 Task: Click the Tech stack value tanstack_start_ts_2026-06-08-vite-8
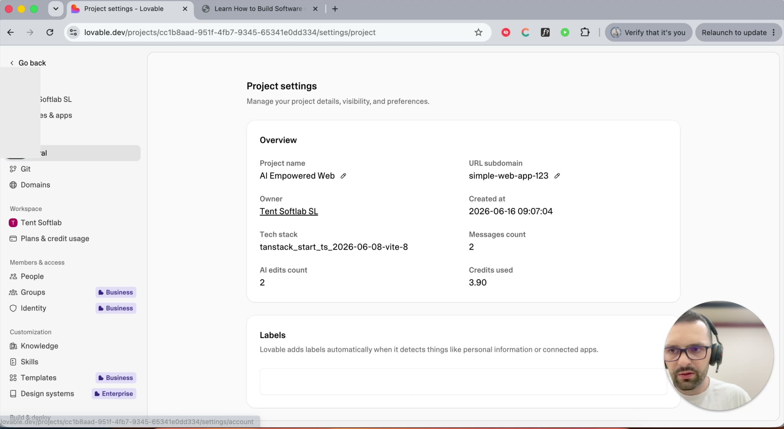334,247
